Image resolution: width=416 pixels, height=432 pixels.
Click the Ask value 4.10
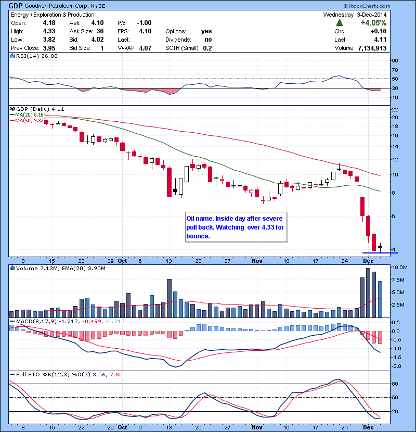tap(98, 23)
